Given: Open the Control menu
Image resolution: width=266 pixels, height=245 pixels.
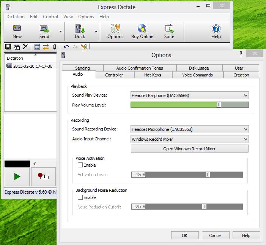Looking at the screenshot, I should click(50, 17).
